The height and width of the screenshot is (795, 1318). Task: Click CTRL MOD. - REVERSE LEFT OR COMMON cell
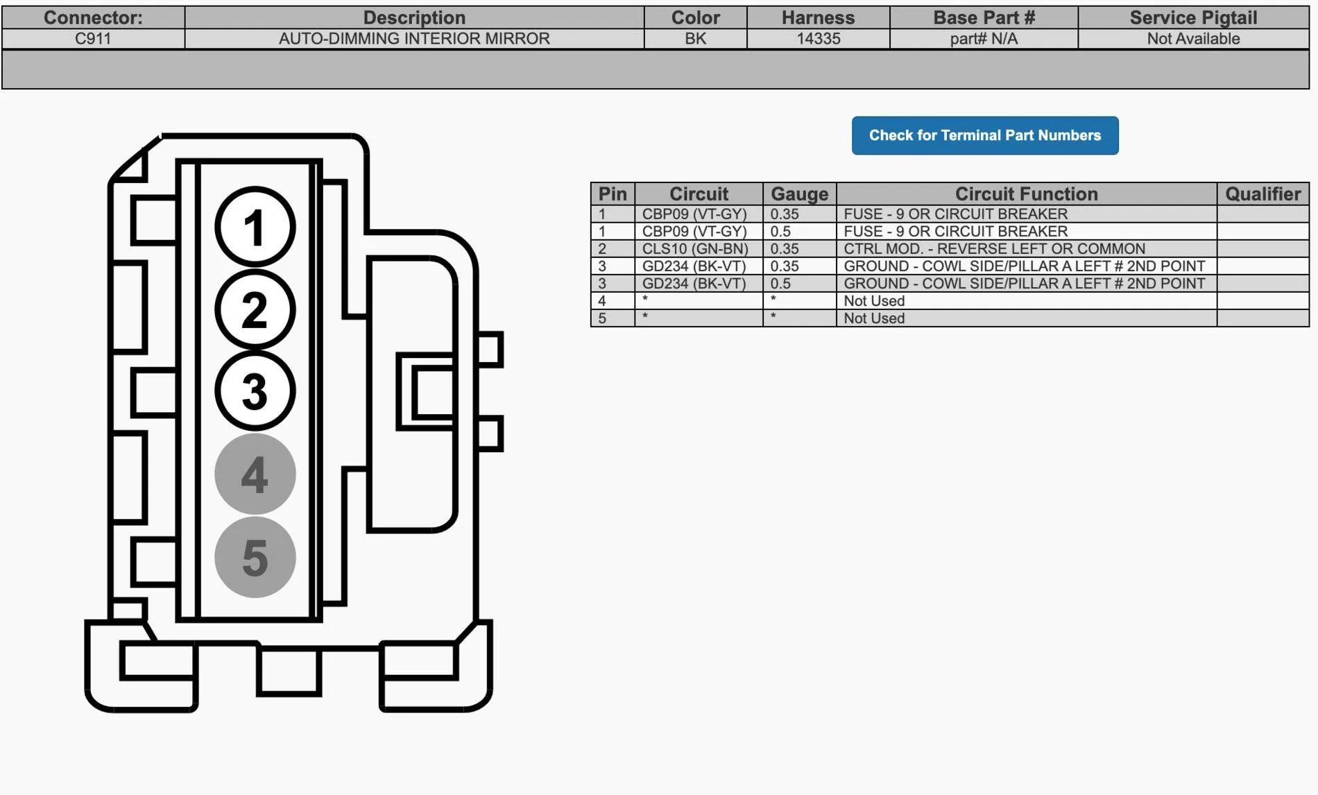pyautogui.click(x=1027, y=248)
